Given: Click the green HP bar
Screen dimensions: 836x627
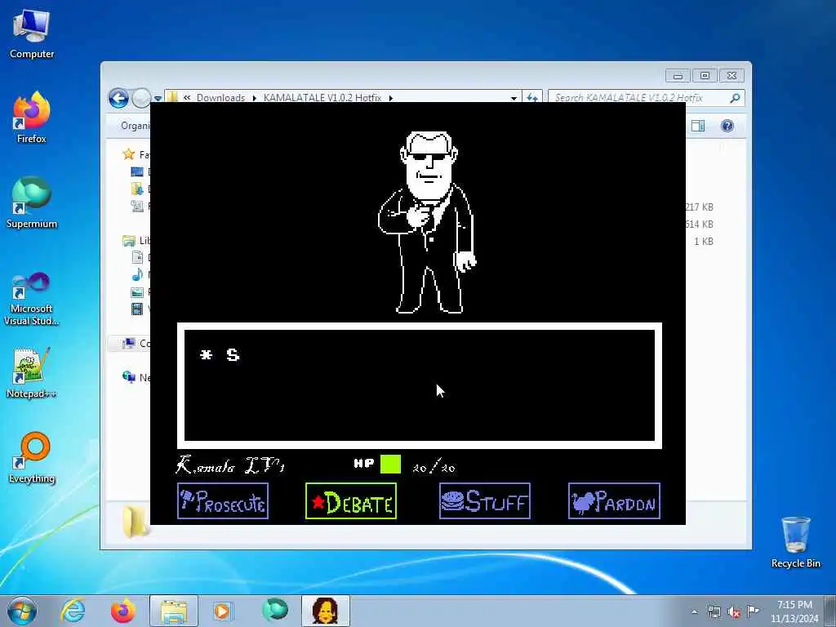Looking at the screenshot, I should click(x=390, y=465).
